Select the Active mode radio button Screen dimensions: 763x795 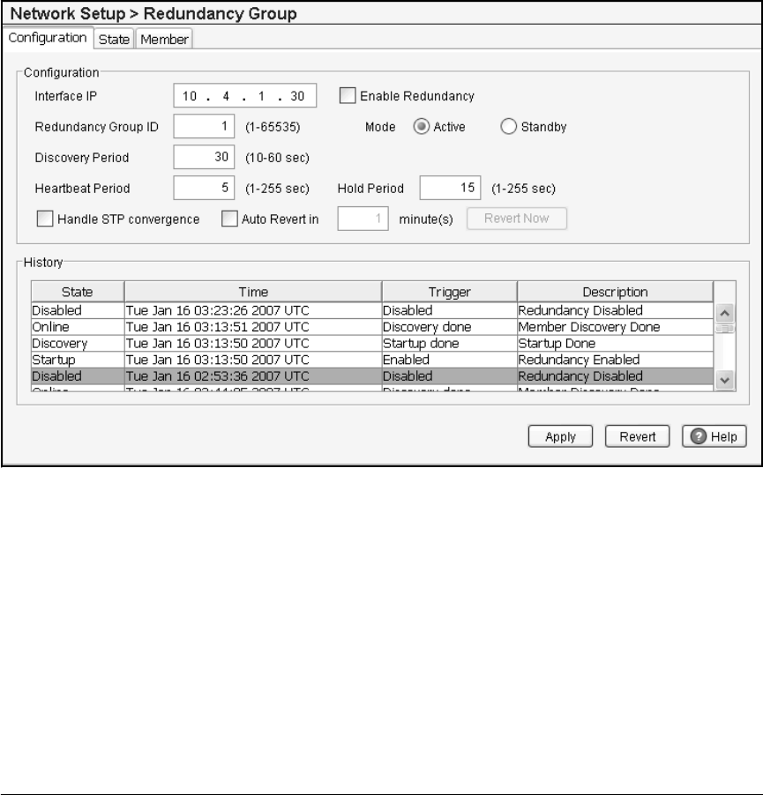coord(421,126)
